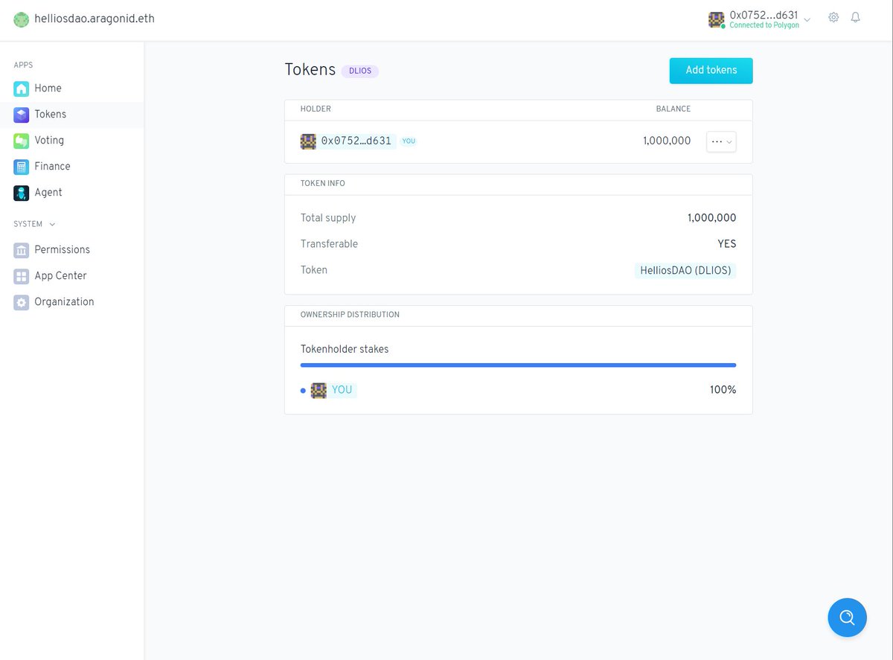The width and height of the screenshot is (893, 660).
Task: Open the notifications bell
Action: [x=856, y=17]
